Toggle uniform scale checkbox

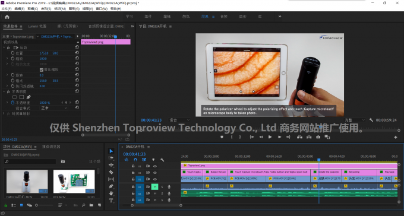[42, 70]
